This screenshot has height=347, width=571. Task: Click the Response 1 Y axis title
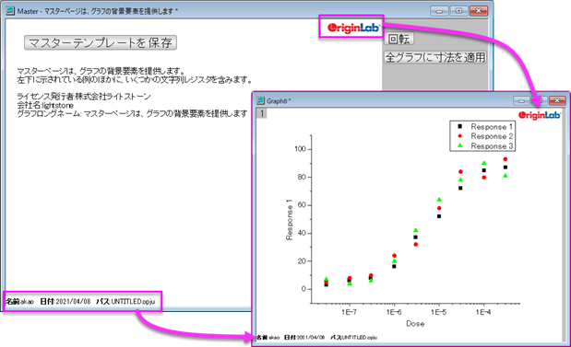click(x=289, y=219)
